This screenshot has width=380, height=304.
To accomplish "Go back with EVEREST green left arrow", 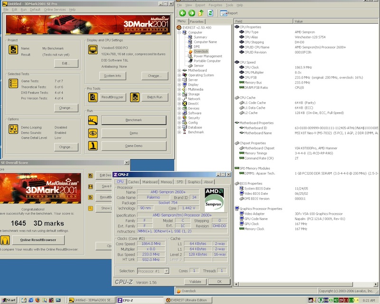I will (x=183, y=13).
